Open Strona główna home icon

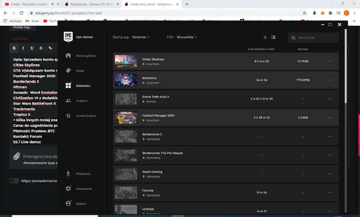(68, 55)
